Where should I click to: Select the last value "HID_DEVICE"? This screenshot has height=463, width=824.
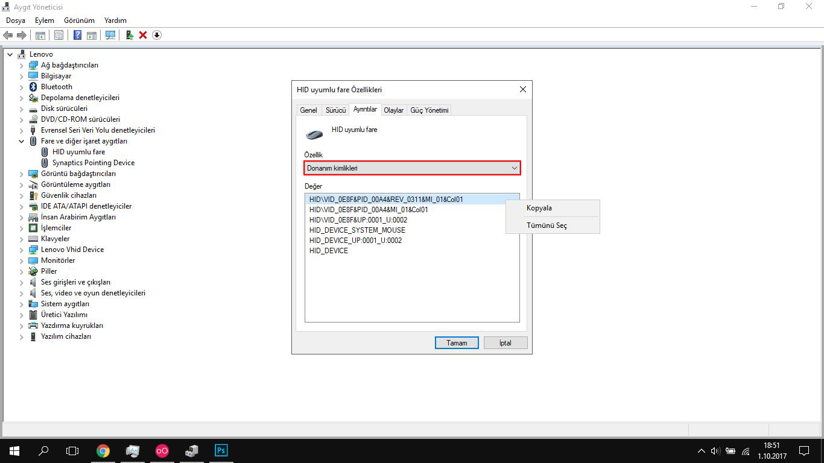329,251
